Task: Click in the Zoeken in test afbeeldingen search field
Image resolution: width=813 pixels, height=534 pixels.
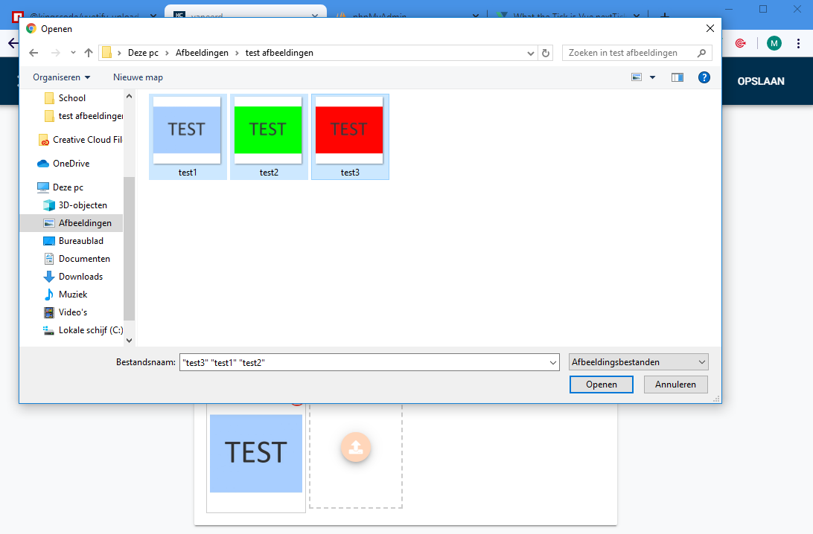Action: pyautogui.click(x=633, y=53)
